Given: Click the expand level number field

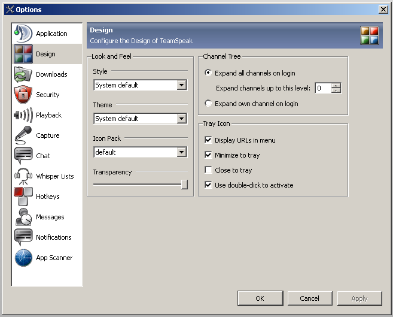Looking at the screenshot, I should pos(324,88).
